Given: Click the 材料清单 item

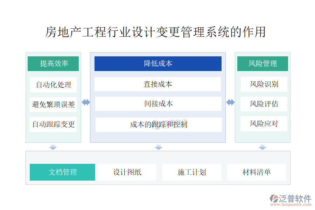Looking at the screenshot, I should (x=257, y=172).
